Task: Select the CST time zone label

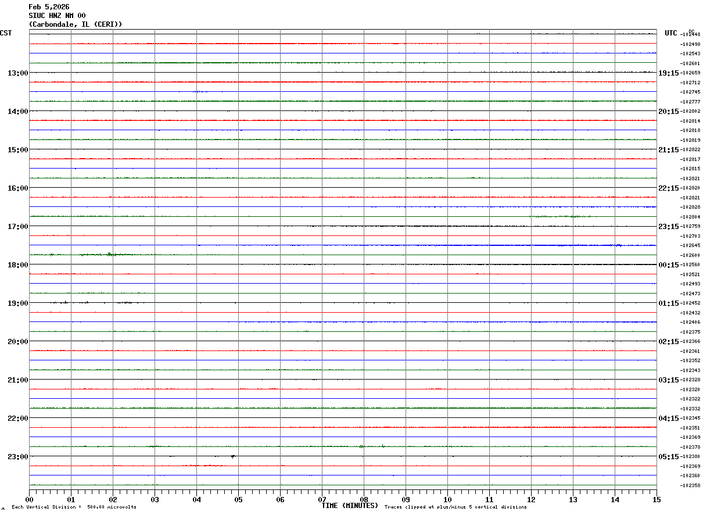Action: pyautogui.click(x=6, y=33)
